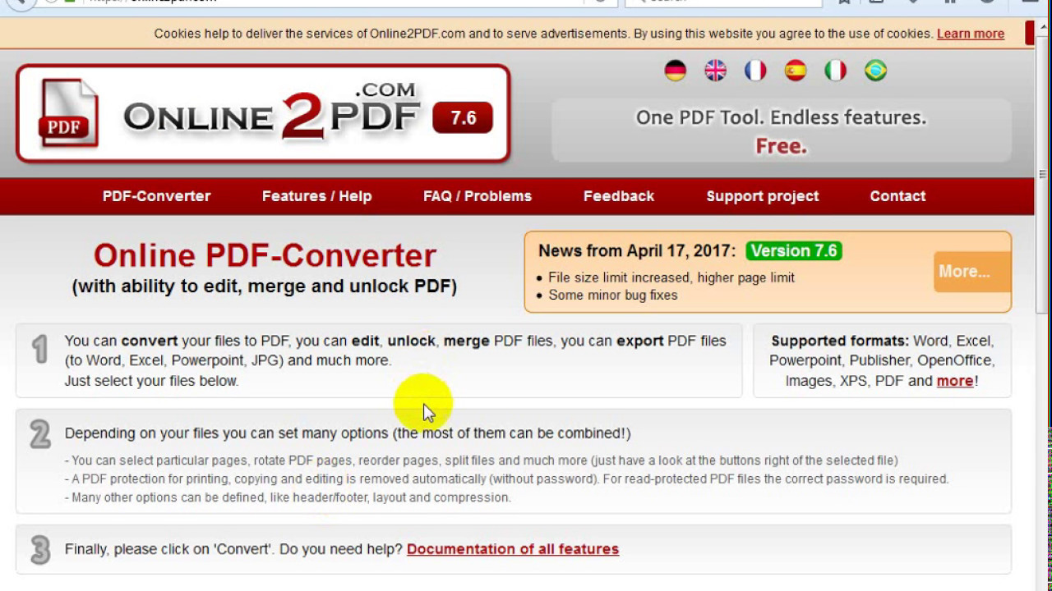1052x591 pixels.
Task: Choose the French flag language icon
Action: [x=755, y=71]
